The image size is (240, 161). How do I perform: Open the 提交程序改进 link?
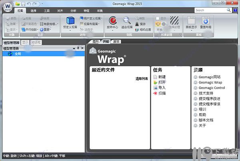[x=209, y=99]
